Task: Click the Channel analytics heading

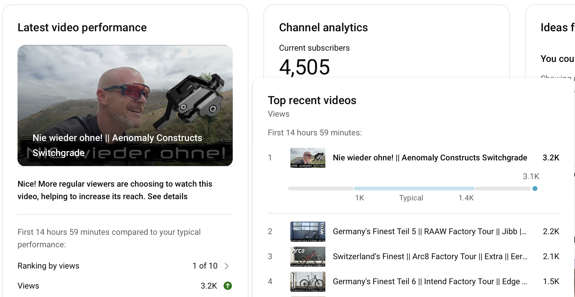Action: point(323,28)
